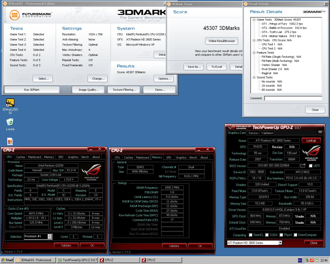
Task: Open the bus interface help question mark
Action: pyautogui.click(x=320, y=178)
